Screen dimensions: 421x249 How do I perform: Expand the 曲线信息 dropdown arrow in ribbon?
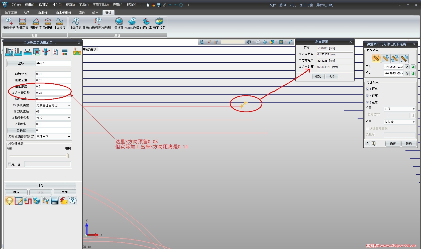pos(75,31)
